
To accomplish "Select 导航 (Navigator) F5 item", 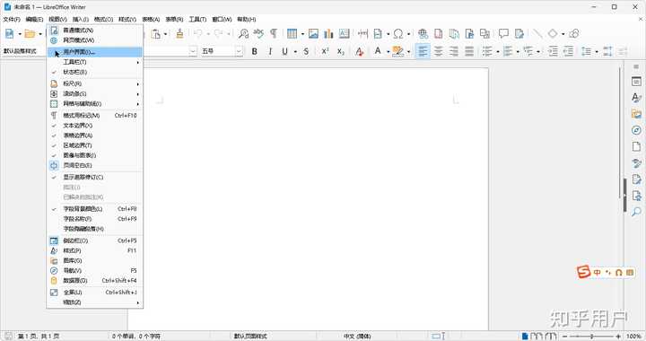I will point(95,271).
